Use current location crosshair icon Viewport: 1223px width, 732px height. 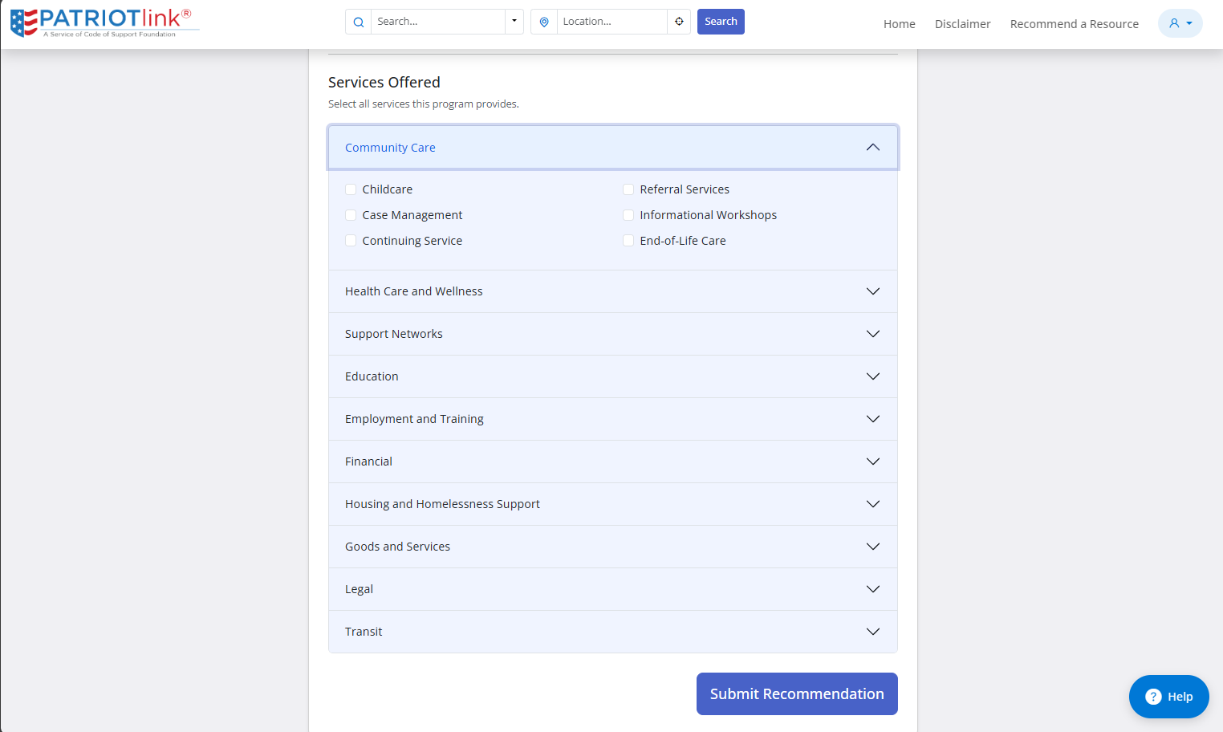tap(679, 22)
